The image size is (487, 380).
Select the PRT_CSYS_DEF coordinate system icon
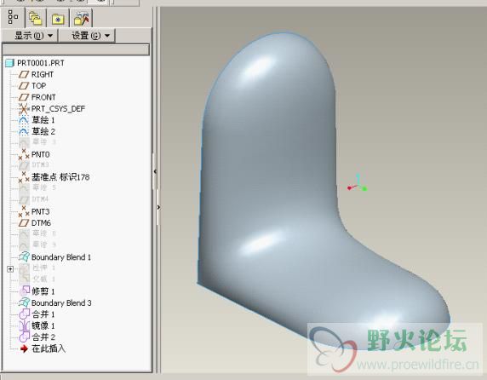[x=24, y=109]
